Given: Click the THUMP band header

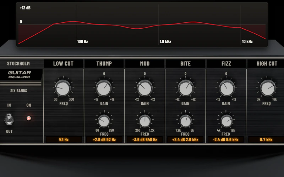Looking at the screenshot, I should point(104,64).
